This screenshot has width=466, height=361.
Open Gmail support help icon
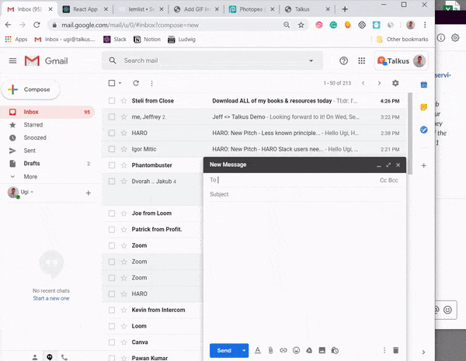pyautogui.click(x=343, y=61)
